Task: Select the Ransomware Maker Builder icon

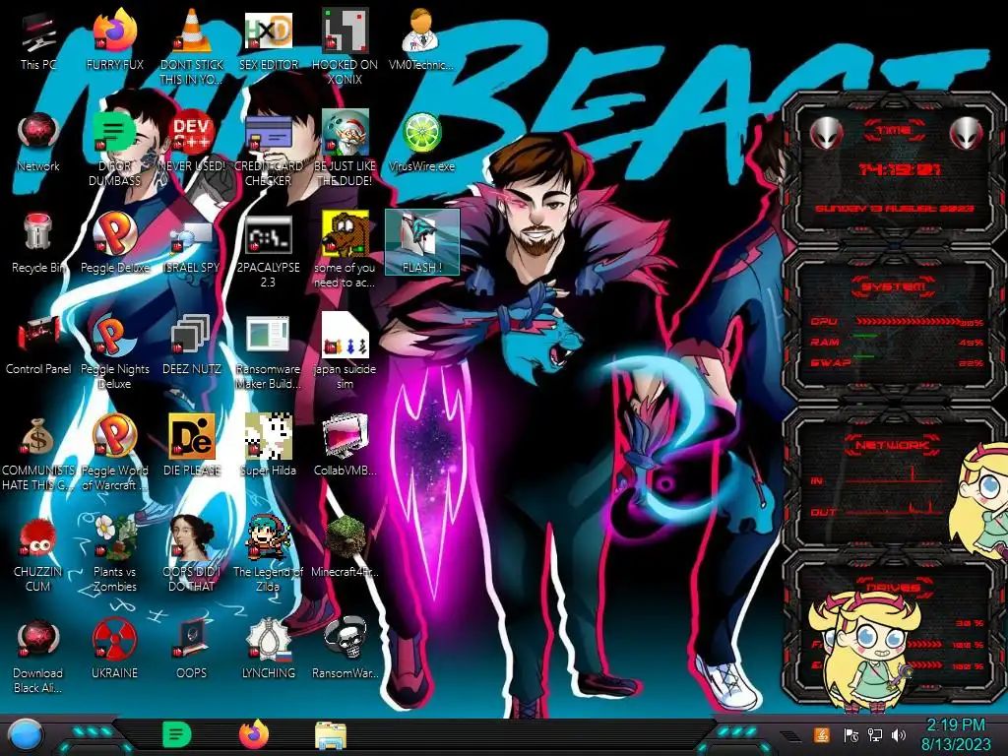Action: coord(268,351)
